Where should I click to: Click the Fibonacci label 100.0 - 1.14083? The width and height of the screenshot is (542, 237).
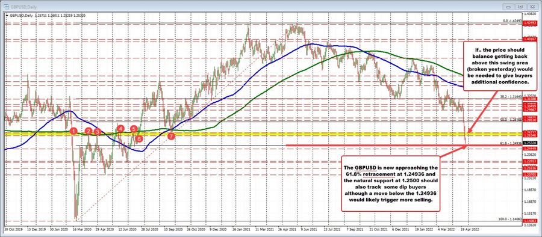(x=511, y=219)
